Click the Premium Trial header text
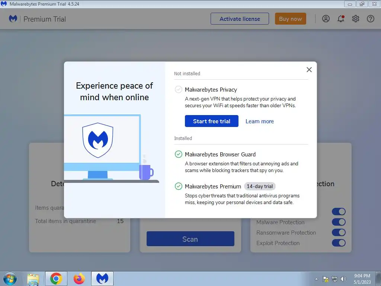This screenshot has width=381, height=286. pos(45,19)
